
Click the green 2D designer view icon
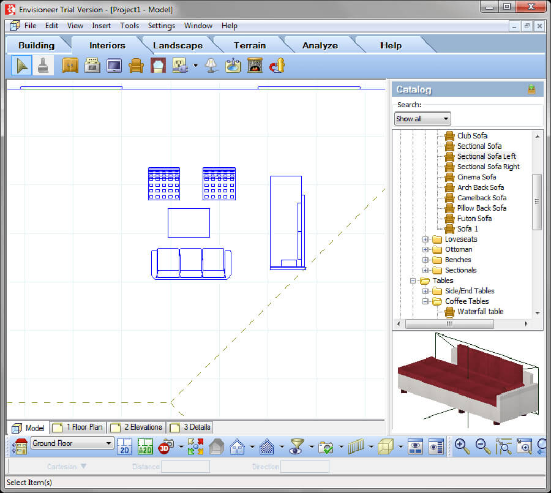click(145, 446)
